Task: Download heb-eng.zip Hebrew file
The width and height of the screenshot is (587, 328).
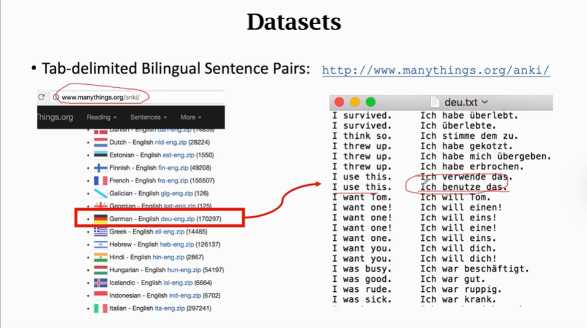Action: tap(177, 244)
